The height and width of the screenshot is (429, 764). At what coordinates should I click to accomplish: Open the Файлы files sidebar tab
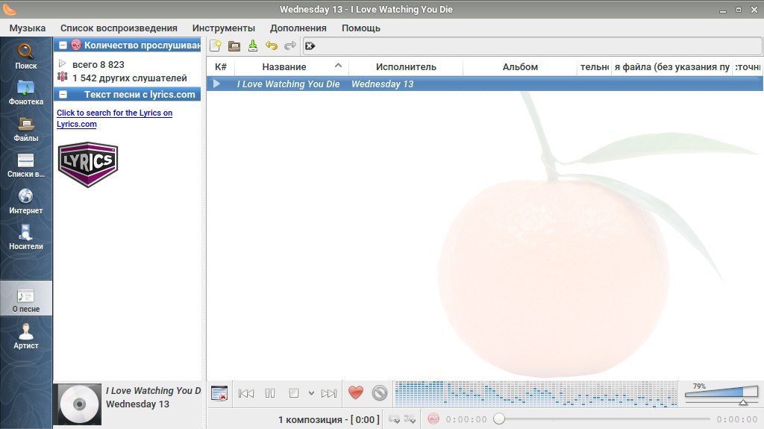[x=26, y=129]
